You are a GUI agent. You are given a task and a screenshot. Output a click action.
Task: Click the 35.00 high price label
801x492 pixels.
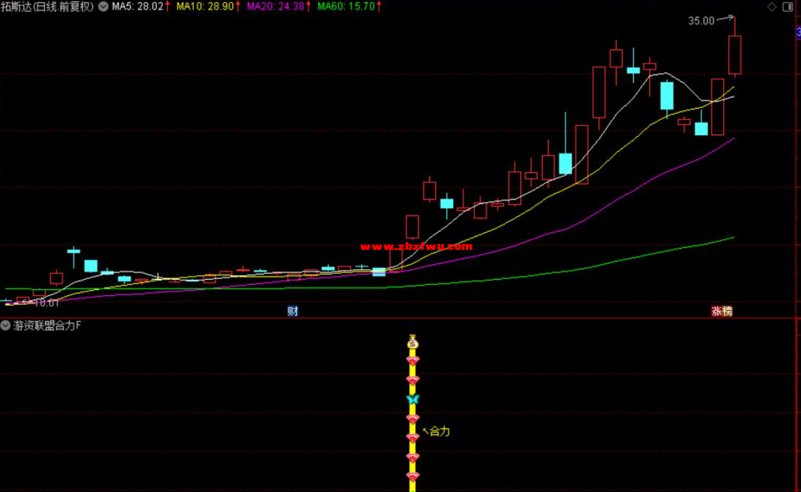[x=701, y=21]
